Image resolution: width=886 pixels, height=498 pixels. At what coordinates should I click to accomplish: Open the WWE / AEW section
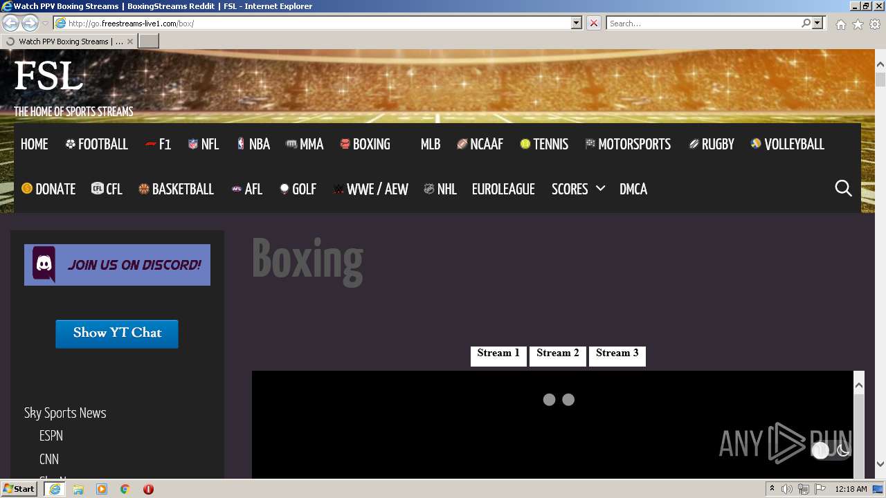pos(370,189)
